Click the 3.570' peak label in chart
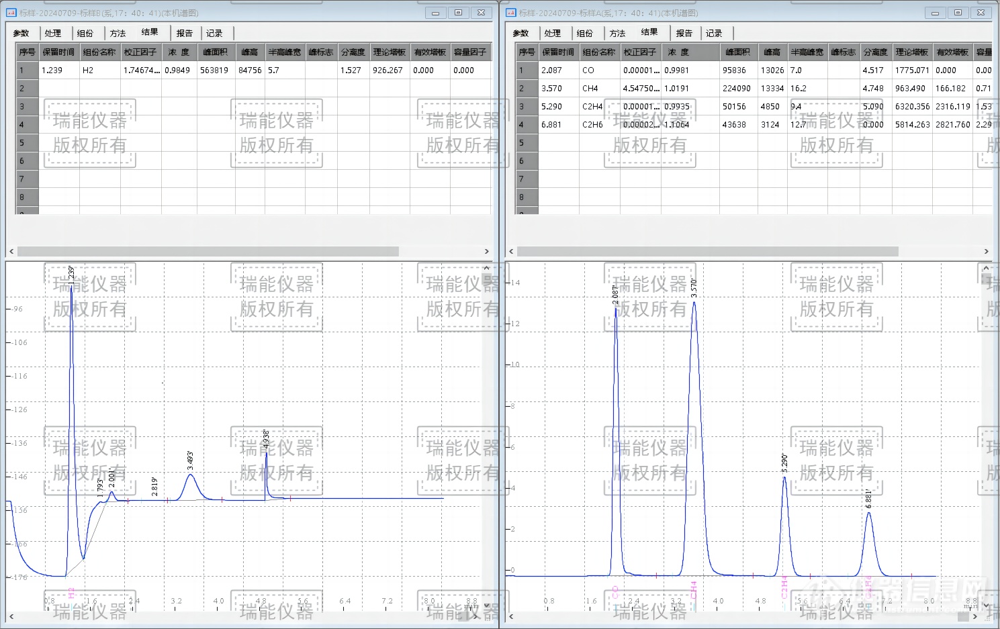 click(694, 287)
